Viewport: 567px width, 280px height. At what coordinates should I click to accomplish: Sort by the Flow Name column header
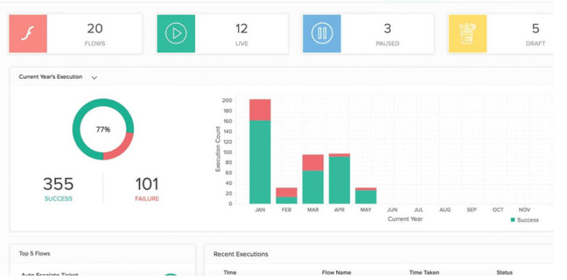click(336, 272)
